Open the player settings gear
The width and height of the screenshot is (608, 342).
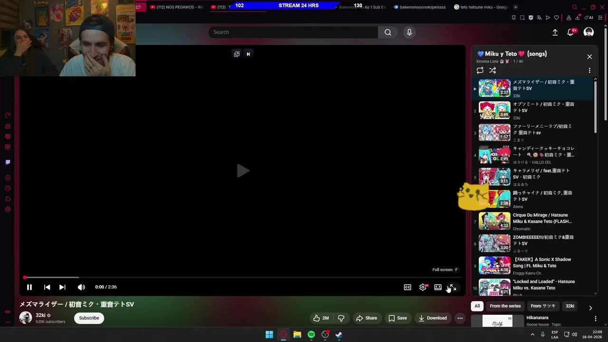(x=423, y=287)
